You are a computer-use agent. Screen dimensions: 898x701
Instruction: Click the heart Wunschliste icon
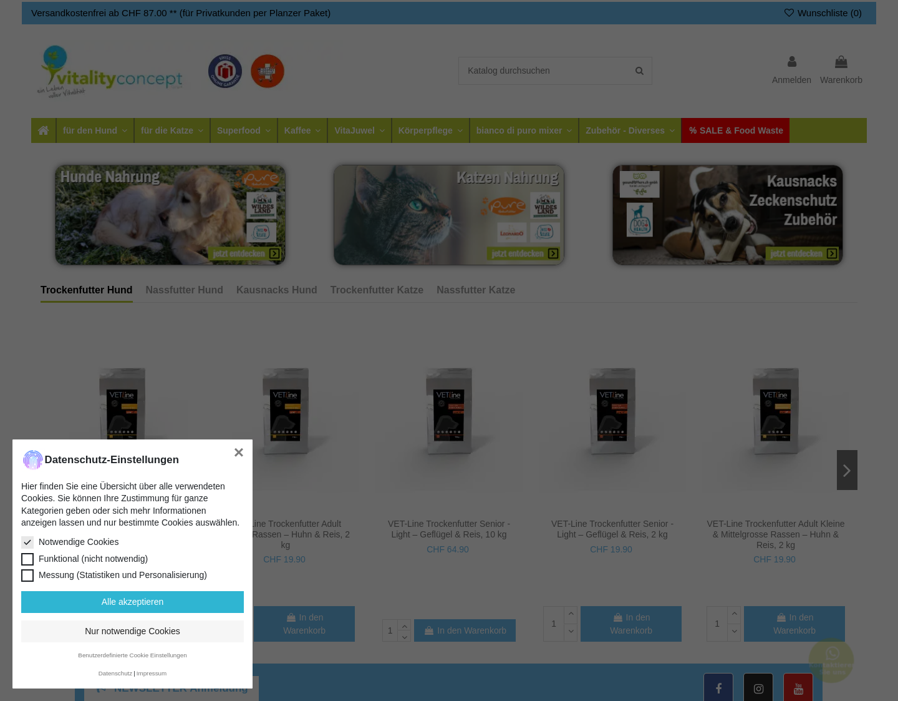pyautogui.click(x=789, y=12)
